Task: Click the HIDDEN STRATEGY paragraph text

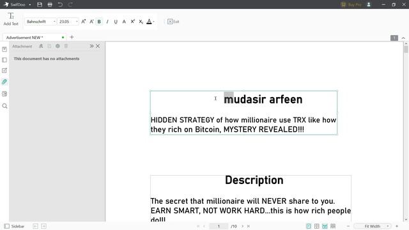Action: coord(243,125)
